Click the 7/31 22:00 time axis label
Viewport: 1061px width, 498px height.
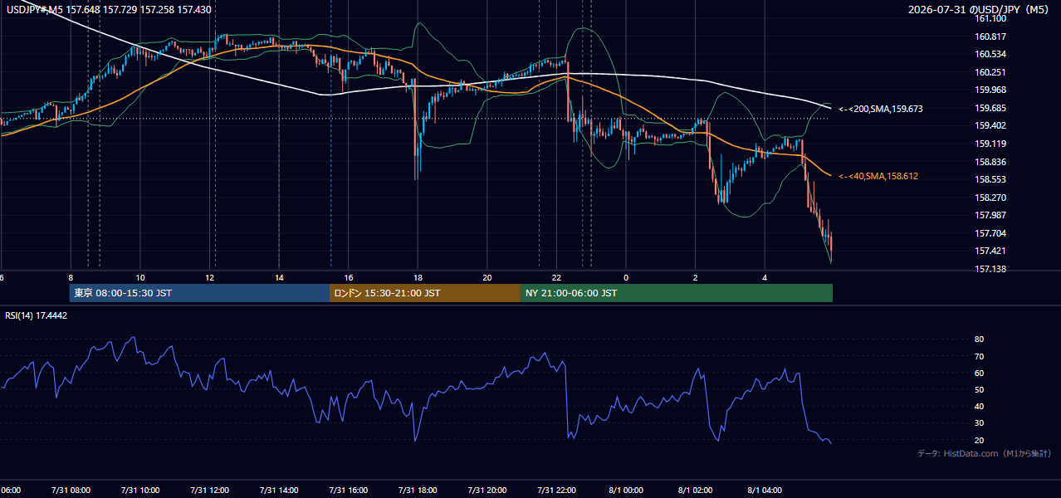(x=557, y=491)
